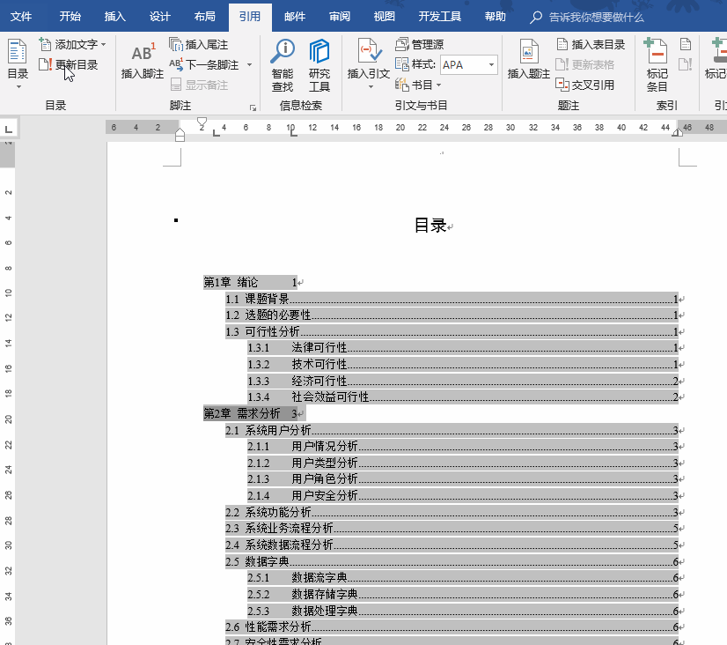Viewport: 727px width, 645px height.
Task: Click the update index icon in 索引 group
Action: pyautogui.click(x=686, y=64)
